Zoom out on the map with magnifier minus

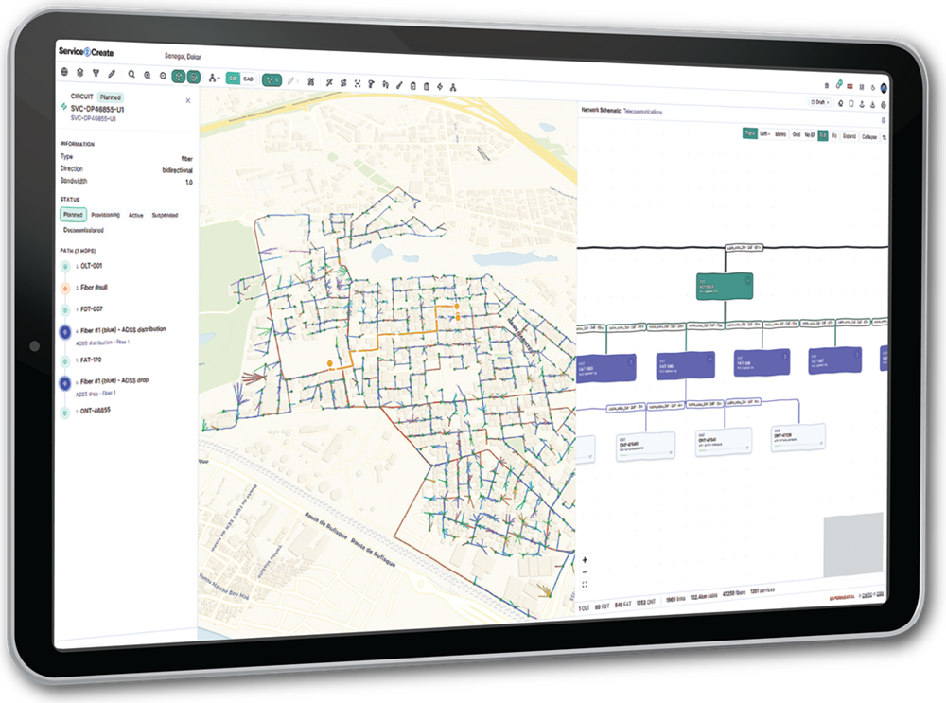tap(163, 76)
